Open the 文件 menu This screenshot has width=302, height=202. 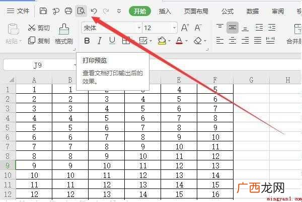[18, 11]
